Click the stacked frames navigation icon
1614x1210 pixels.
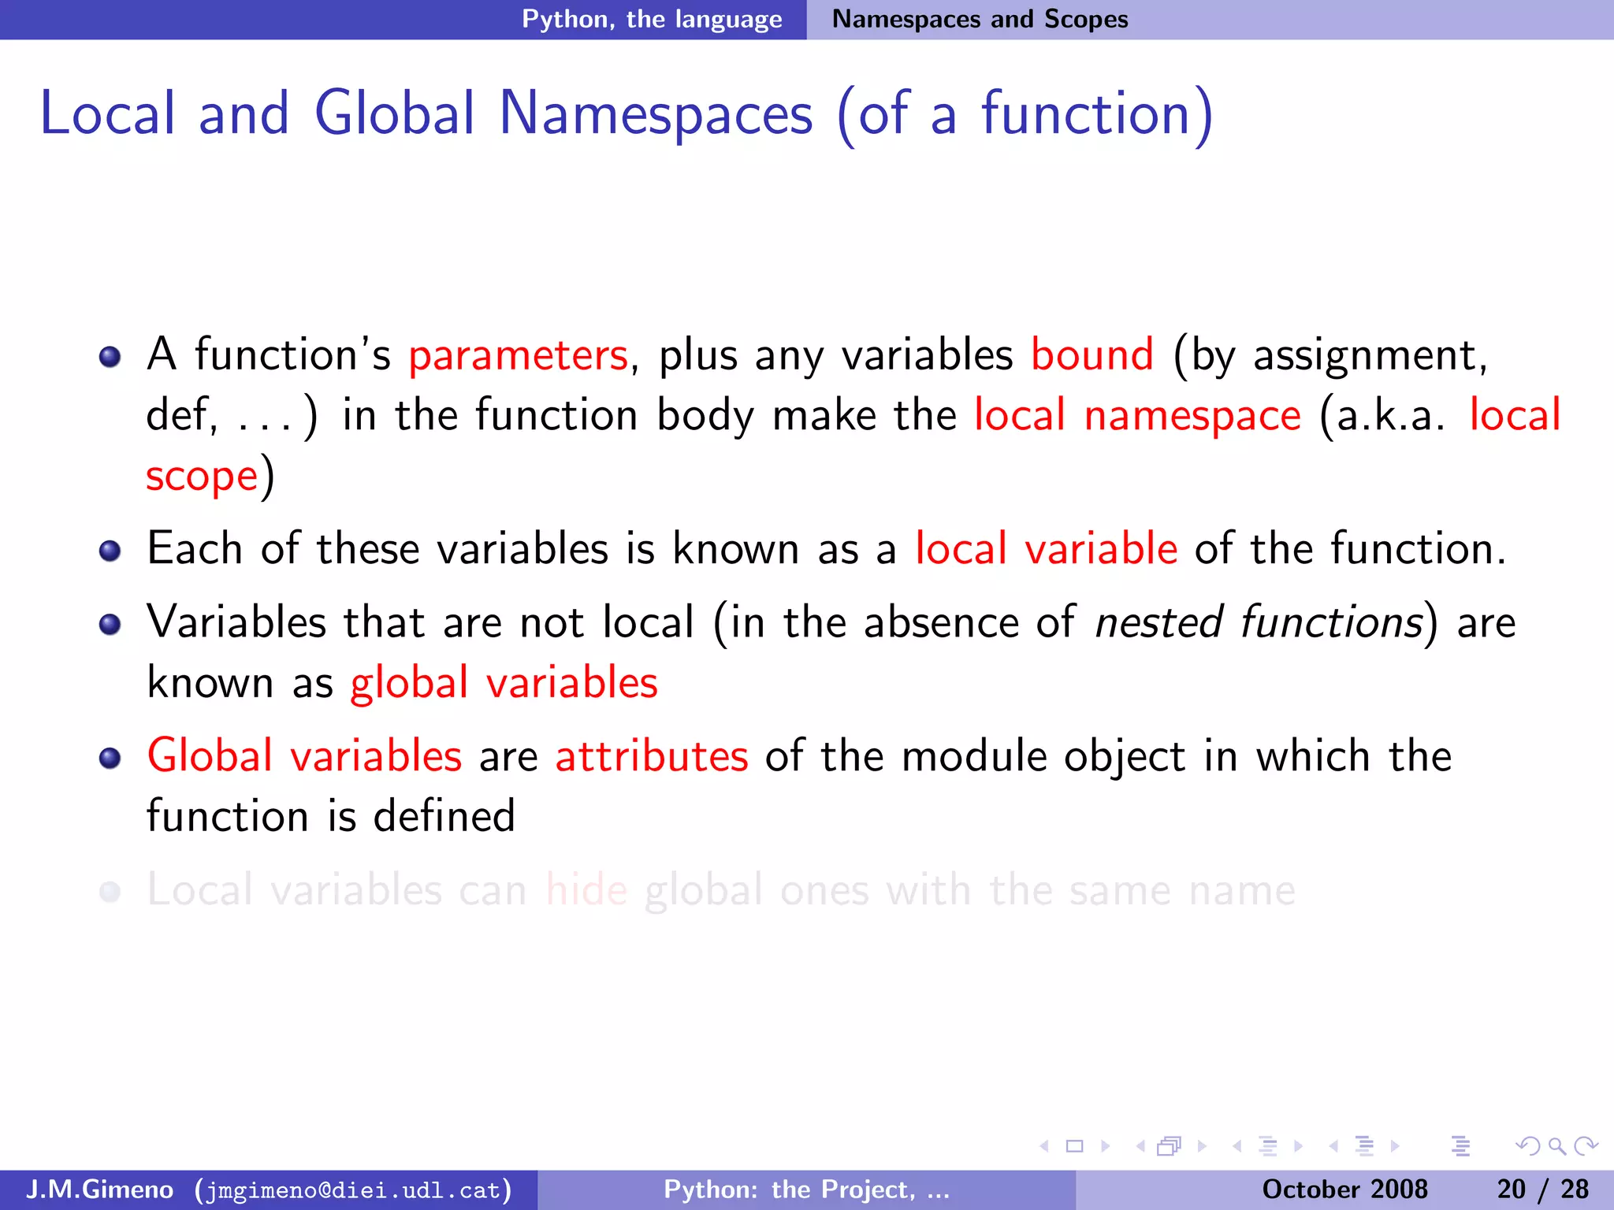click(1169, 1146)
